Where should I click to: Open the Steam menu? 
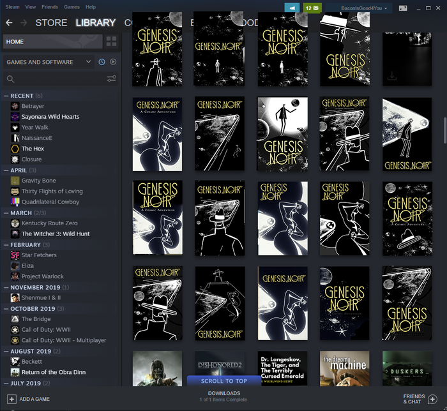point(12,7)
